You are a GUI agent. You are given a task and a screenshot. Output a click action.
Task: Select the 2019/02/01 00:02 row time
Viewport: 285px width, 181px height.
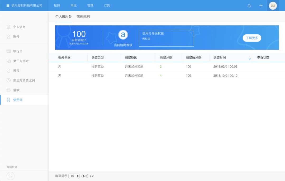pos(225,66)
